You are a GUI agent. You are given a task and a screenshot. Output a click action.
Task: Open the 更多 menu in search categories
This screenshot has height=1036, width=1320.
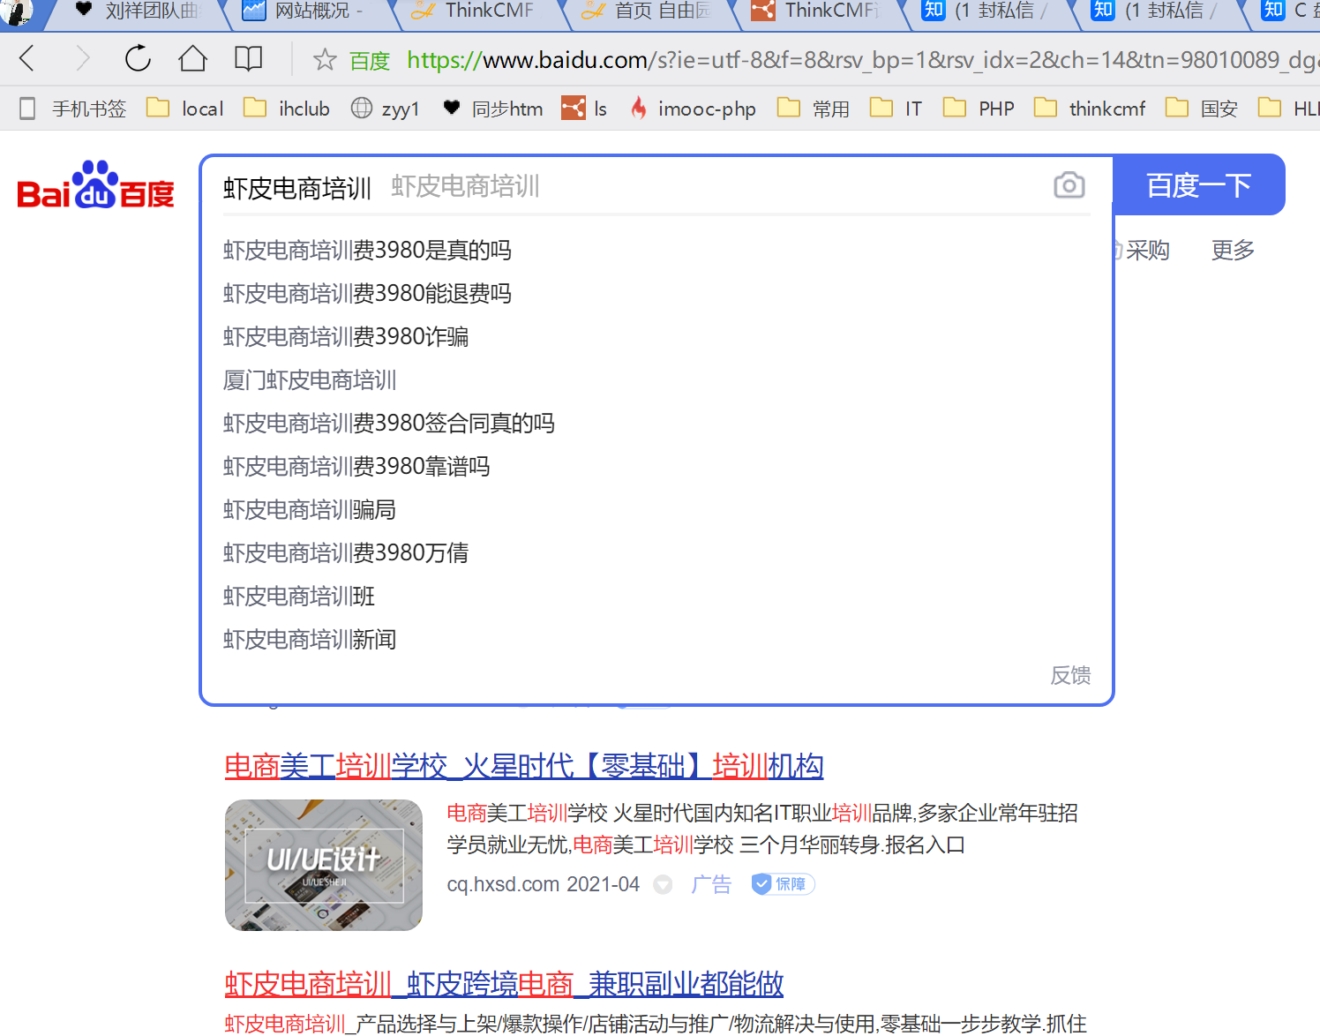tap(1232, 251)
